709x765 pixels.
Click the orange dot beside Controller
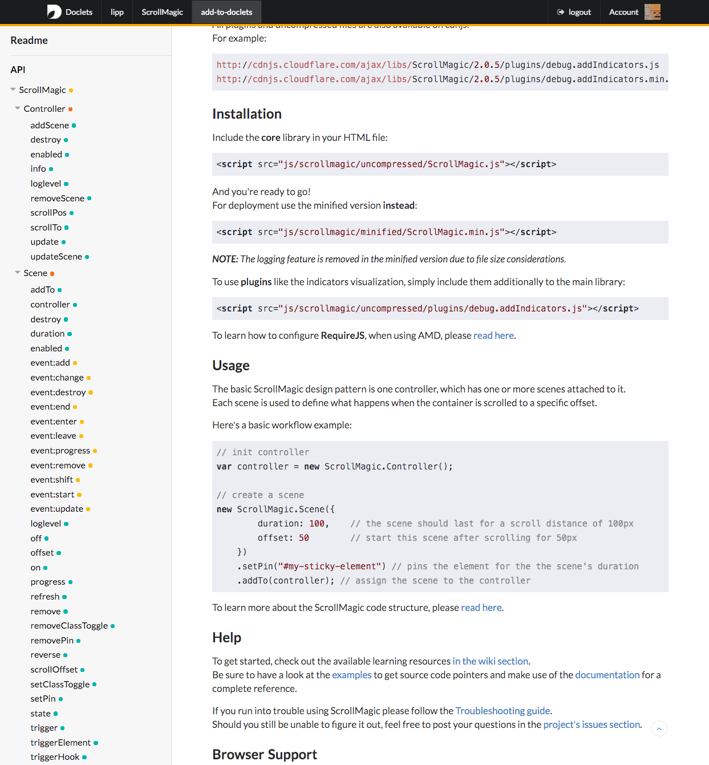tap(70, 109)
